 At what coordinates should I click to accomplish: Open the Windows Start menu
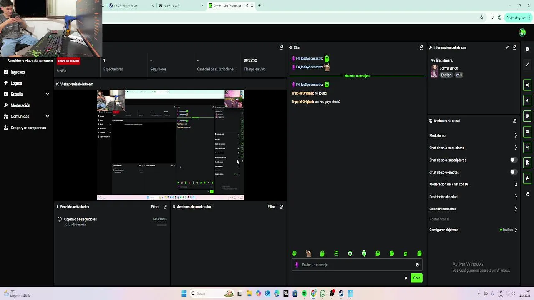184,294
